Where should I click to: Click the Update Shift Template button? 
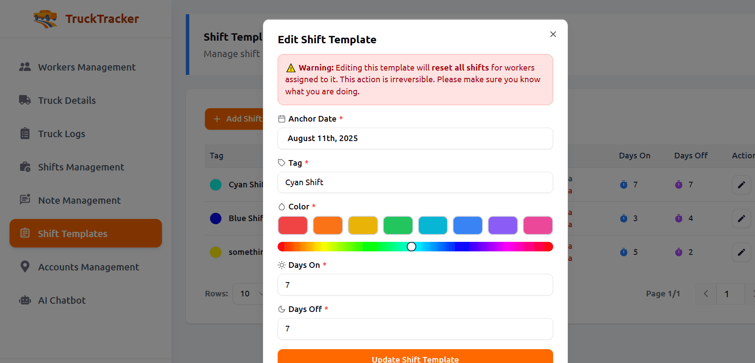(x=415, y=357)
